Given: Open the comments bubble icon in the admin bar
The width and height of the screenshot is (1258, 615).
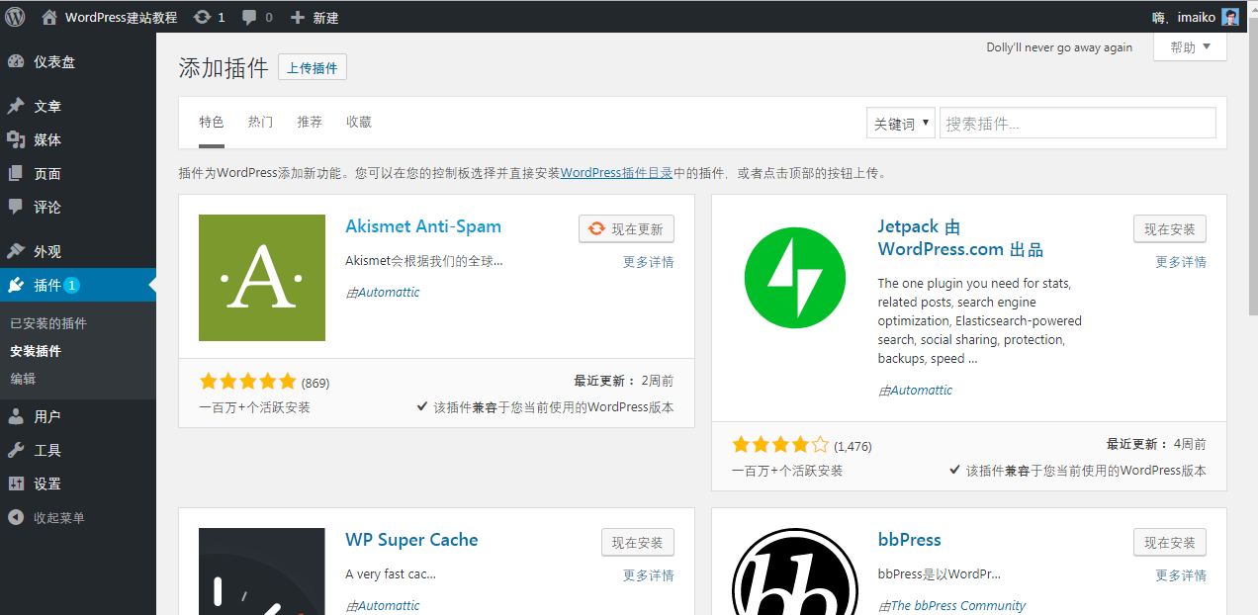Looking at the screenshot, I should coord(249,17).
